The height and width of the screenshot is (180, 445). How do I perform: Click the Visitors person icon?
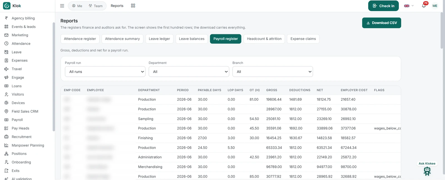point(6,94)
